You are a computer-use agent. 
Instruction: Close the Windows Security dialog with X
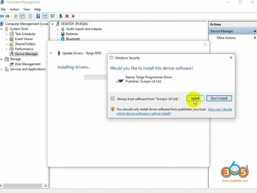coord(231,58)
